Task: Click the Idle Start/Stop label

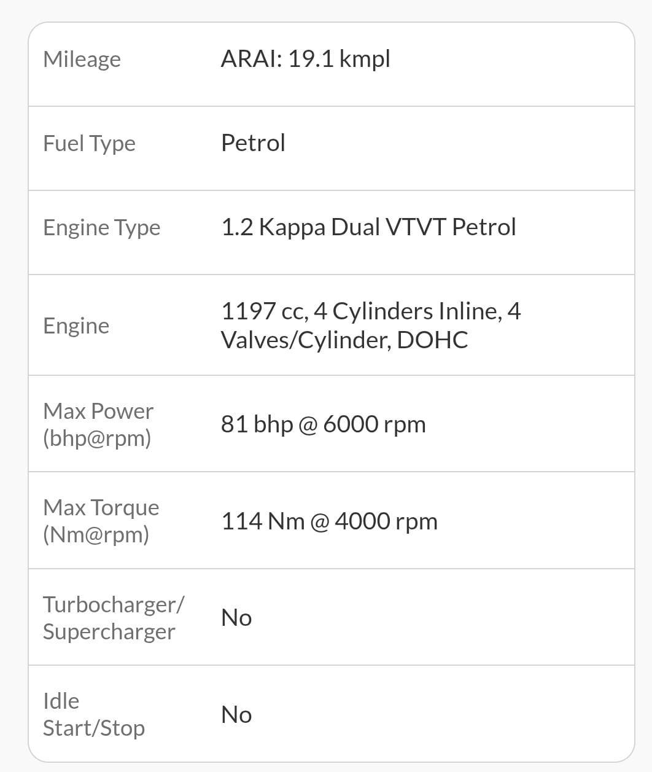Action: coord(93,714)
